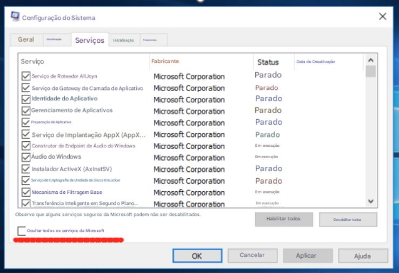Screen dimensions: 399x273
Task: Click Microsoft Corporation in the Gerenciamento de Aplicativos row
Action: tap(189, 112)
